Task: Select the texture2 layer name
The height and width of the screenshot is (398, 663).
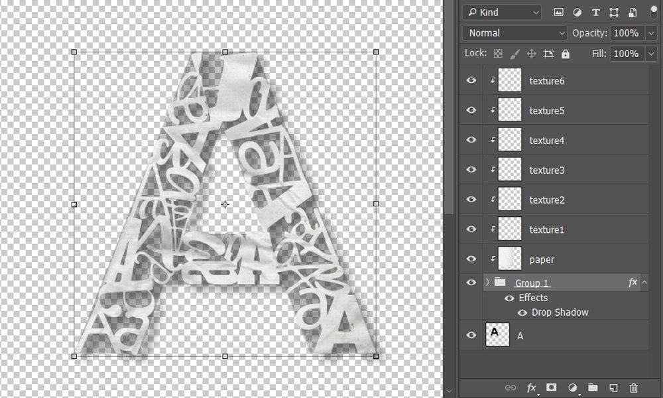Action: click(x=547, y=200)
